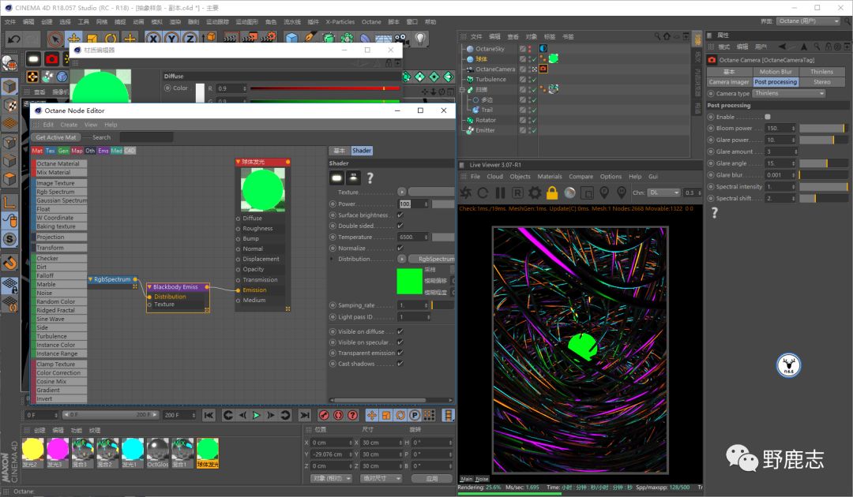Screen dimensions: 853x497
Task: Open the Camera type Thinlens dropdown
Action: 788,93
